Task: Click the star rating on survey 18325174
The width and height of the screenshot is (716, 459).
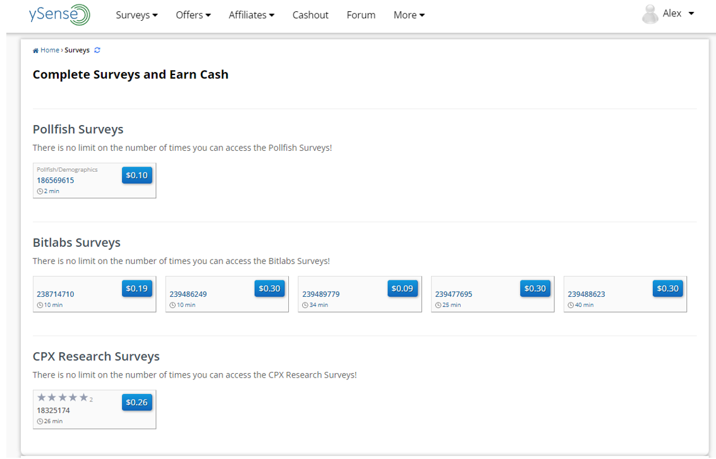Action: click(63, 397)
